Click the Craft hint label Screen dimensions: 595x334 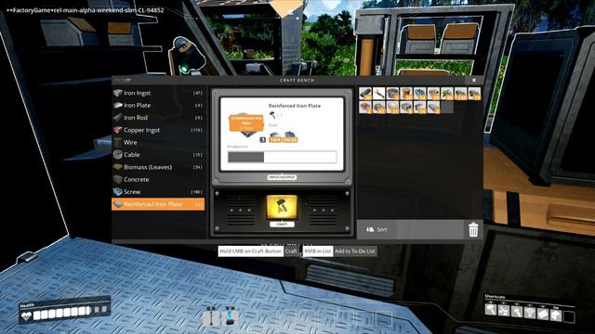pyautogui.click(x=291, y=251)
